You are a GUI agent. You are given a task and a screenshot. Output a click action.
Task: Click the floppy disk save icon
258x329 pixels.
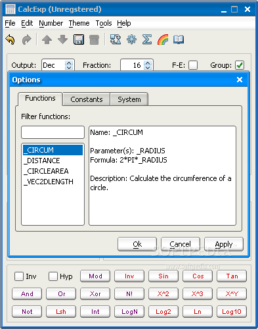(x=79, y=39)
